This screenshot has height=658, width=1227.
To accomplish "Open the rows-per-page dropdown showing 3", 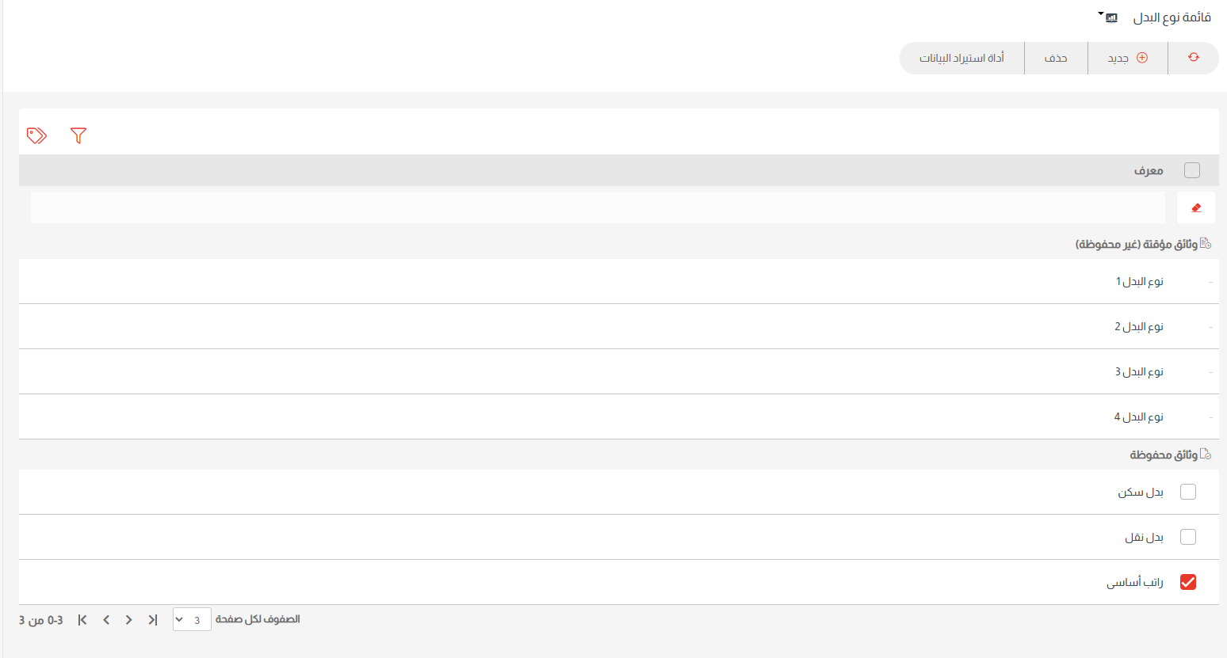I will (x=192, y=620).
